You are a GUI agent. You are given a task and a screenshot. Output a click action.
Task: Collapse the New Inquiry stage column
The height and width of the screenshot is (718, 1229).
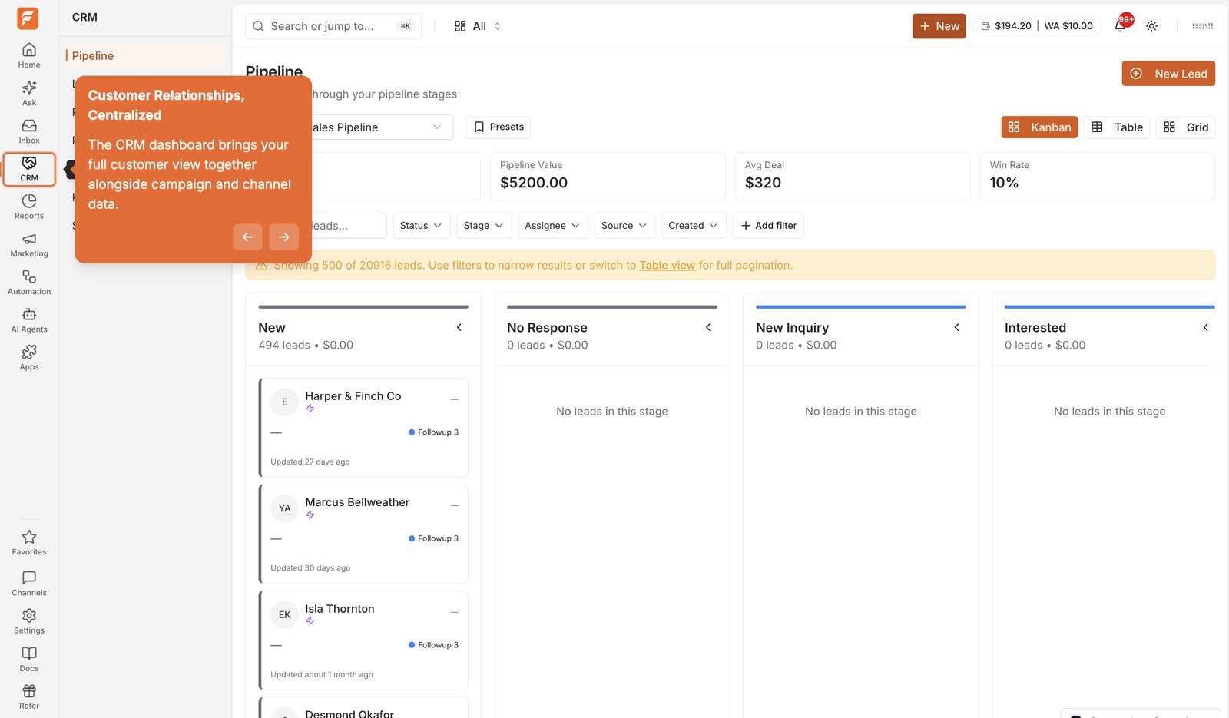click(x=957, y=328)
